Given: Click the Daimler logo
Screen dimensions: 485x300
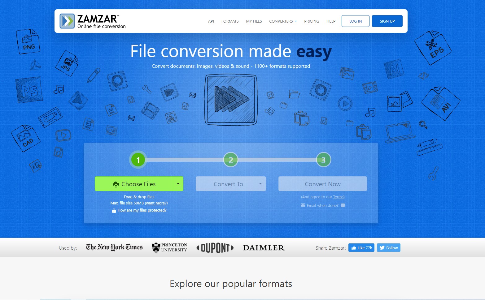Looking at the screenshot, I should (264, 248).
